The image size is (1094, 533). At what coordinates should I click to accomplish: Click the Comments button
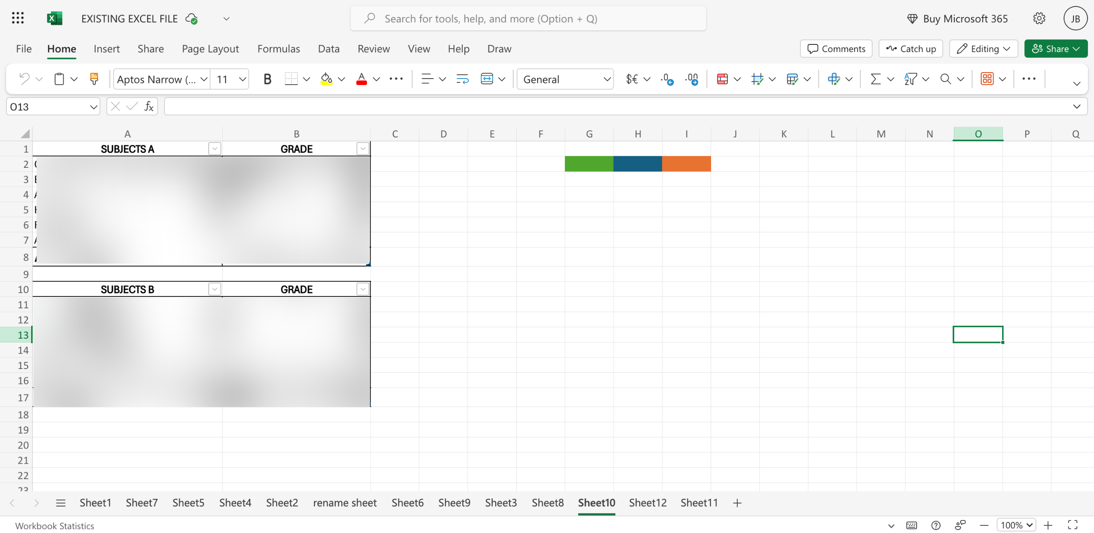[836, 49]
